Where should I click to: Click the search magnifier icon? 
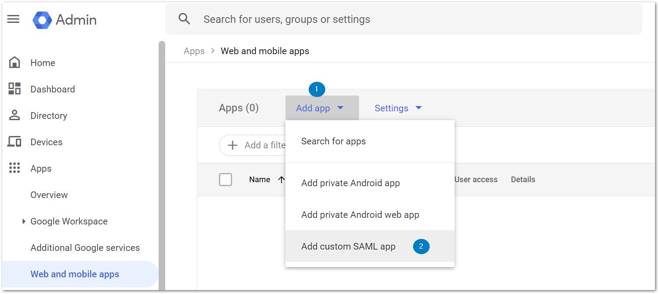(x=184, y=18)
